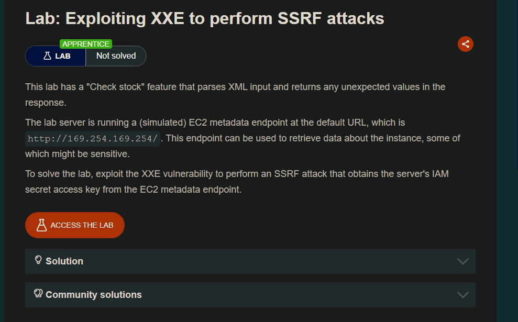Screen dimensions: 518x322
Task: Click the lab title heading text
Action: pos(205,18)
